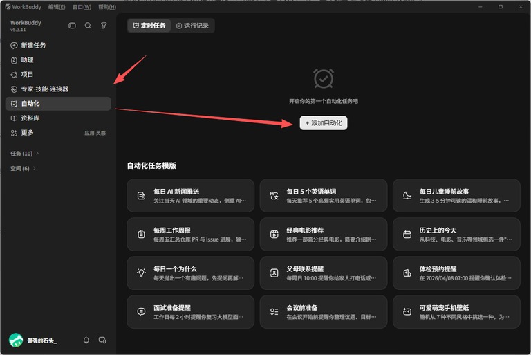Click the 专家·技能·连接器 icon
531x355 pixels.
(x=14, y=89)
